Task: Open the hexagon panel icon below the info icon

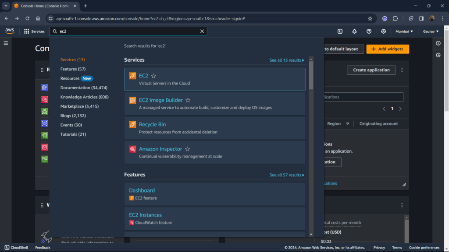Action: pos(438,55)
